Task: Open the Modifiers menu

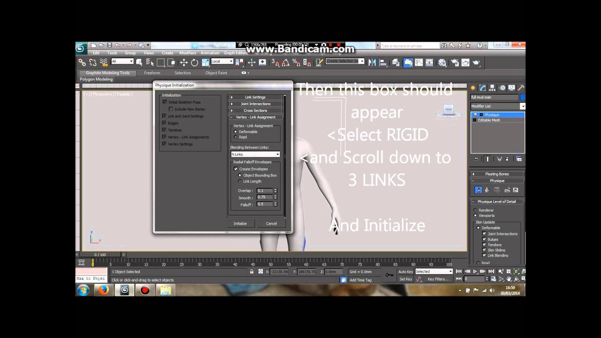Action: [x=187, y=53]
